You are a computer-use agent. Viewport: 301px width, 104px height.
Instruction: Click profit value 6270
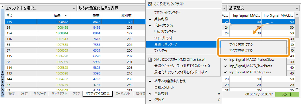click(x=97, y=56)
